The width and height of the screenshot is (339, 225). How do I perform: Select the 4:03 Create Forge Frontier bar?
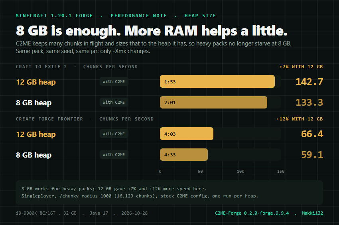pyautogui.click(x=187, y=134)
